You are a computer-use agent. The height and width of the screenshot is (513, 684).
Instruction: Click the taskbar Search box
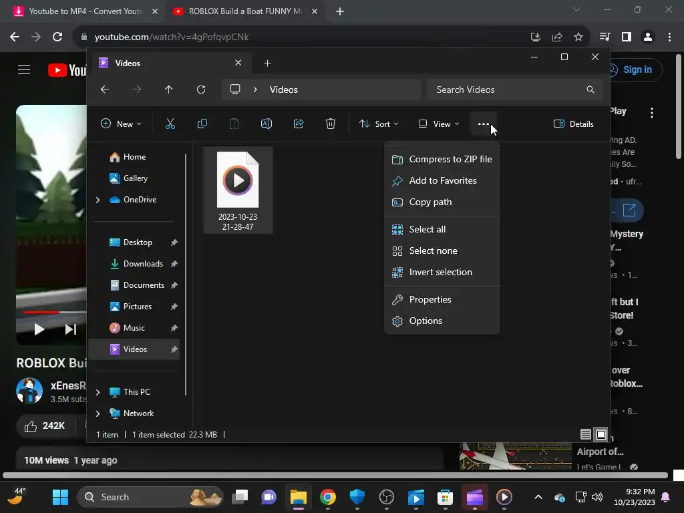tap(150, 497)
